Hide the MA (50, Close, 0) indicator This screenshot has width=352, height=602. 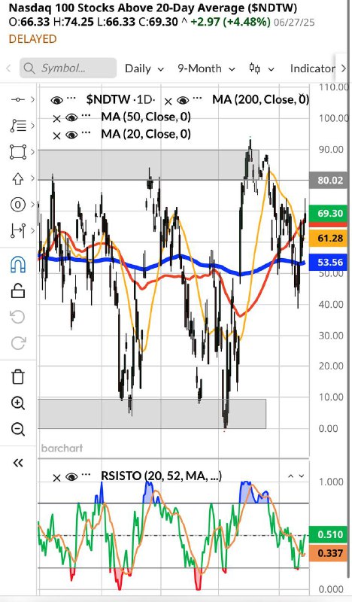click(71, 117)
